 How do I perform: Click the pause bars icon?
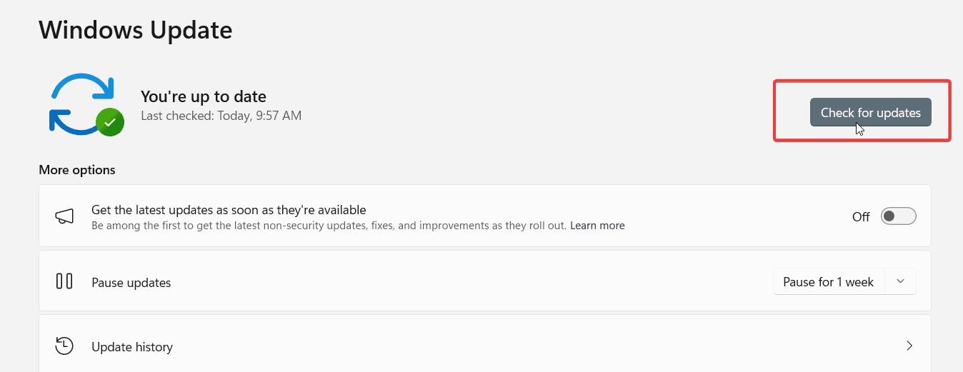64,281
